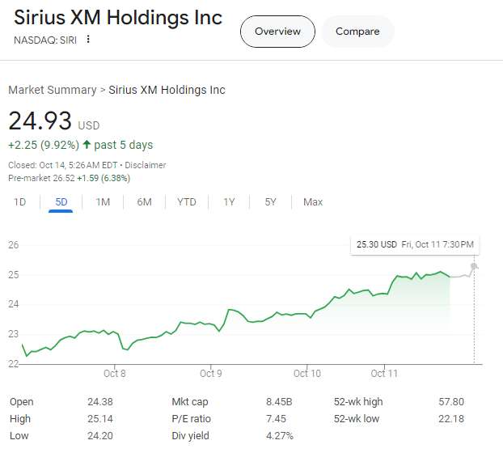Select the YTD range tab
Viewport: 503px width, 453px height.
pos(186,201)
